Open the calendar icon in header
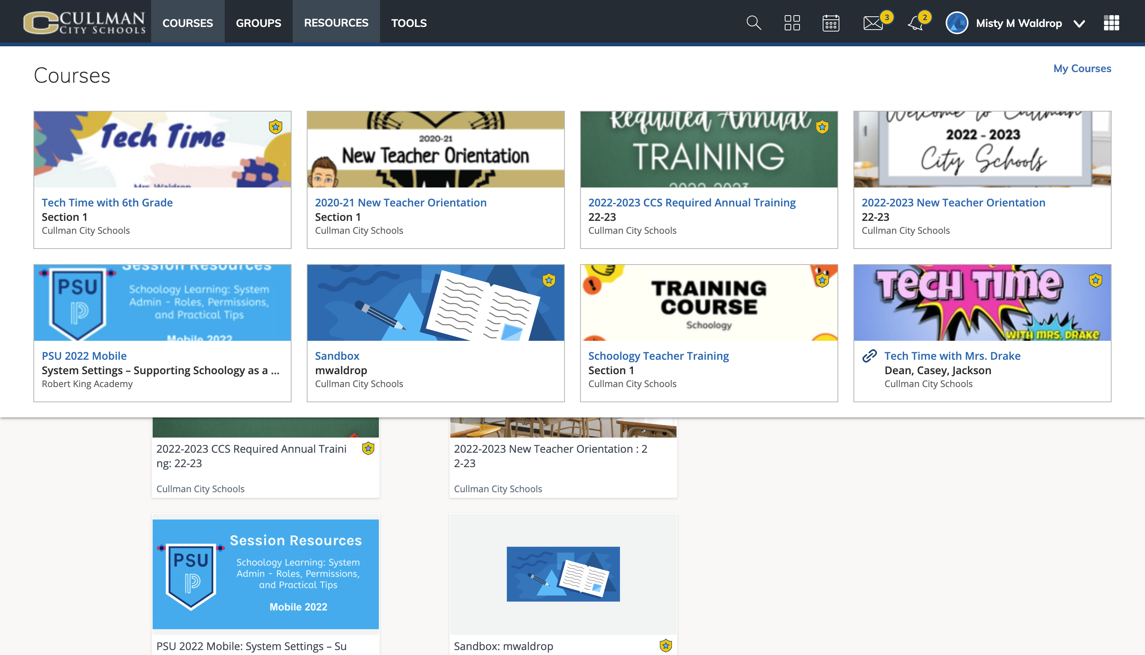Screen dimensions: 1145x655 [x=831, y=23]
